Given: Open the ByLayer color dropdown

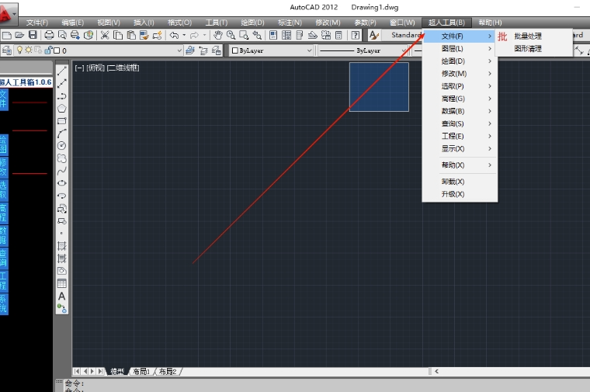Looking at the screenshot, I should click(309, 50).
